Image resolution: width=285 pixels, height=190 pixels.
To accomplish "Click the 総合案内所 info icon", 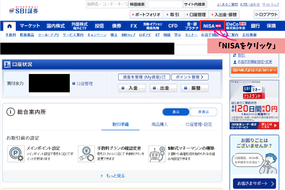I will (11, 112).
